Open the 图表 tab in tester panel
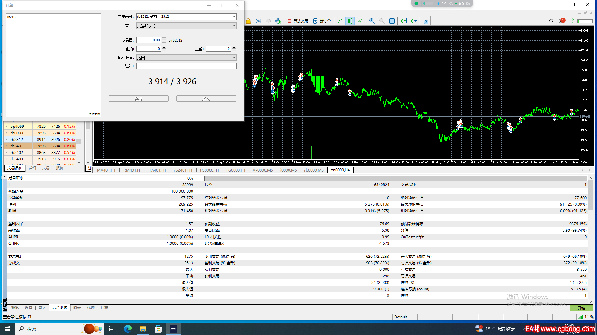Viewport: 597px width, 335px height. click(x=77, y=308)
